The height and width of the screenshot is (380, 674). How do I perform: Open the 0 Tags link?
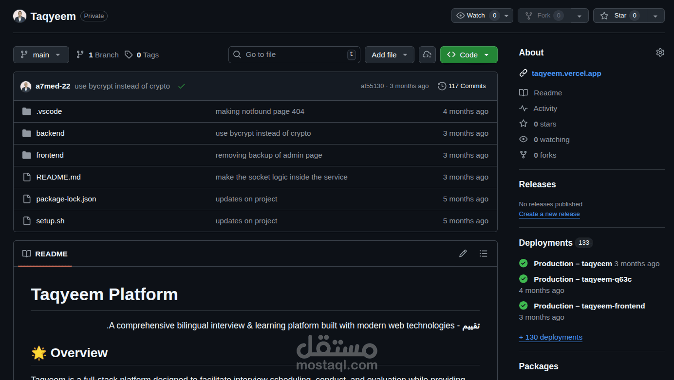click(142, 55)
